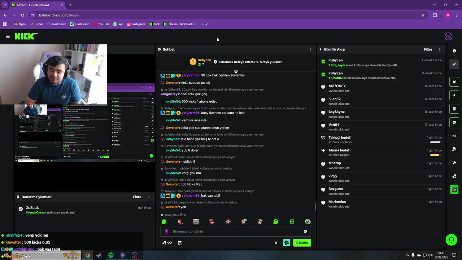
Task: Send message with Gönder button
Action: point(302,243)
